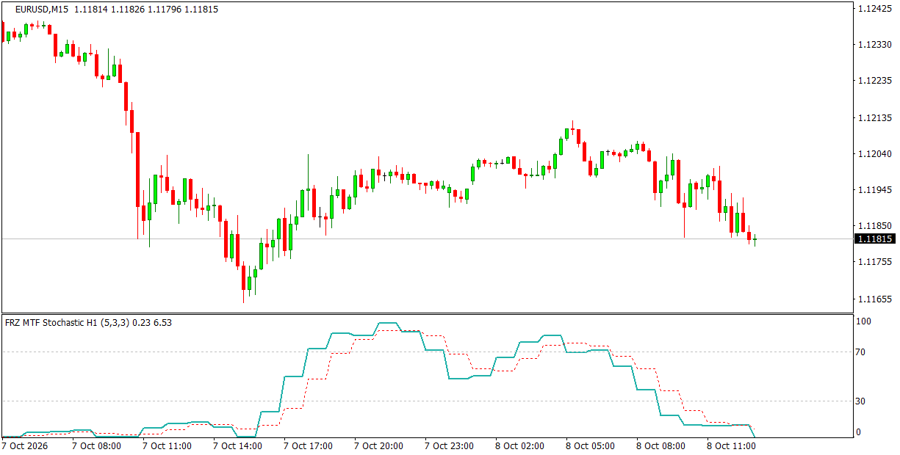Image resolution: width=900 pixels, height=455 pixels.
Task: Click the stochastic scale value 100
Action: pyautogui.click(x=864, y=321)
